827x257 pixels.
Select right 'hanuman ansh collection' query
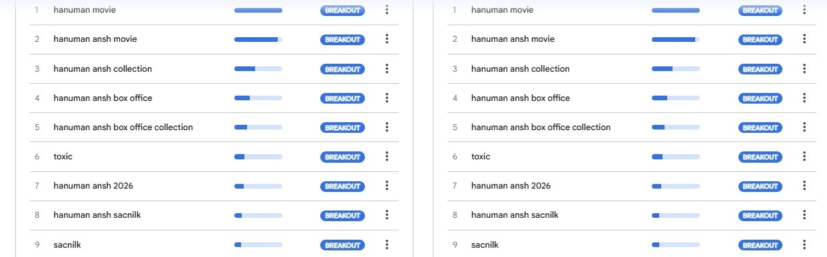pyautogui.click(x=520, y=68)
